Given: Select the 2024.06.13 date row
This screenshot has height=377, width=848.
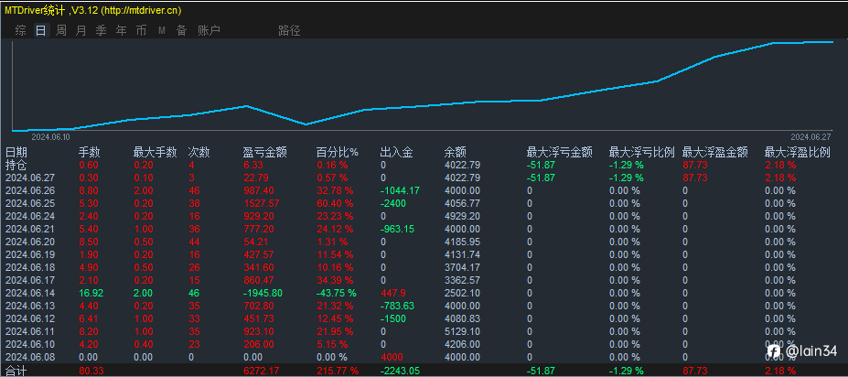Looking at the screenshot, I should pos(28,306).
